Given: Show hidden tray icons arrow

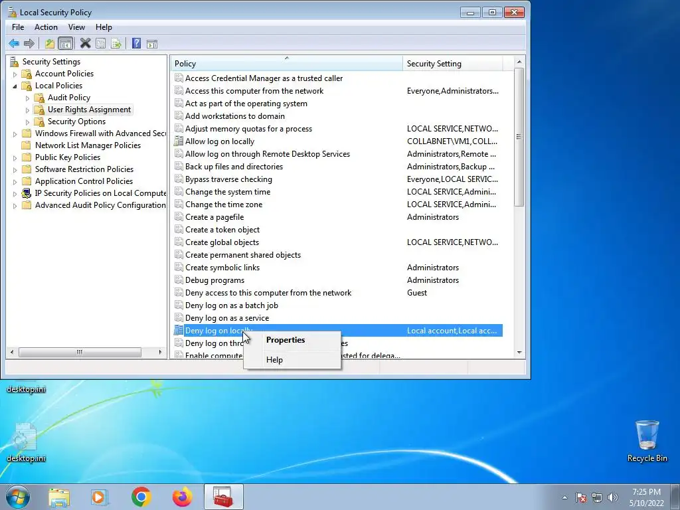Looking at the screenshot, I should (x=564, y=497).
